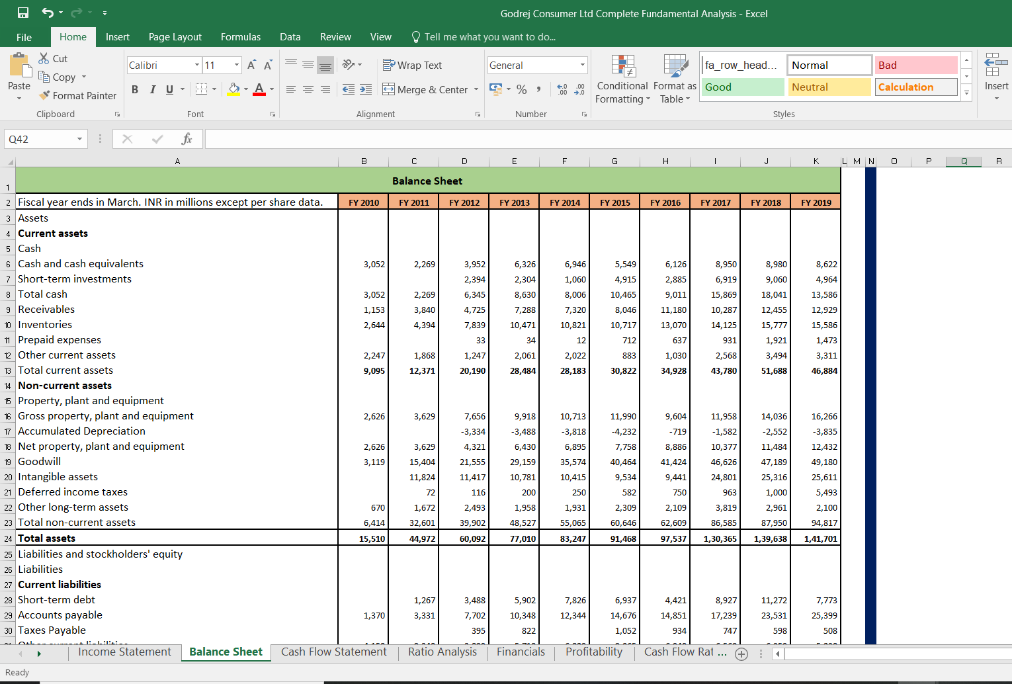Apply the red Font Color A

coord(259,89)
